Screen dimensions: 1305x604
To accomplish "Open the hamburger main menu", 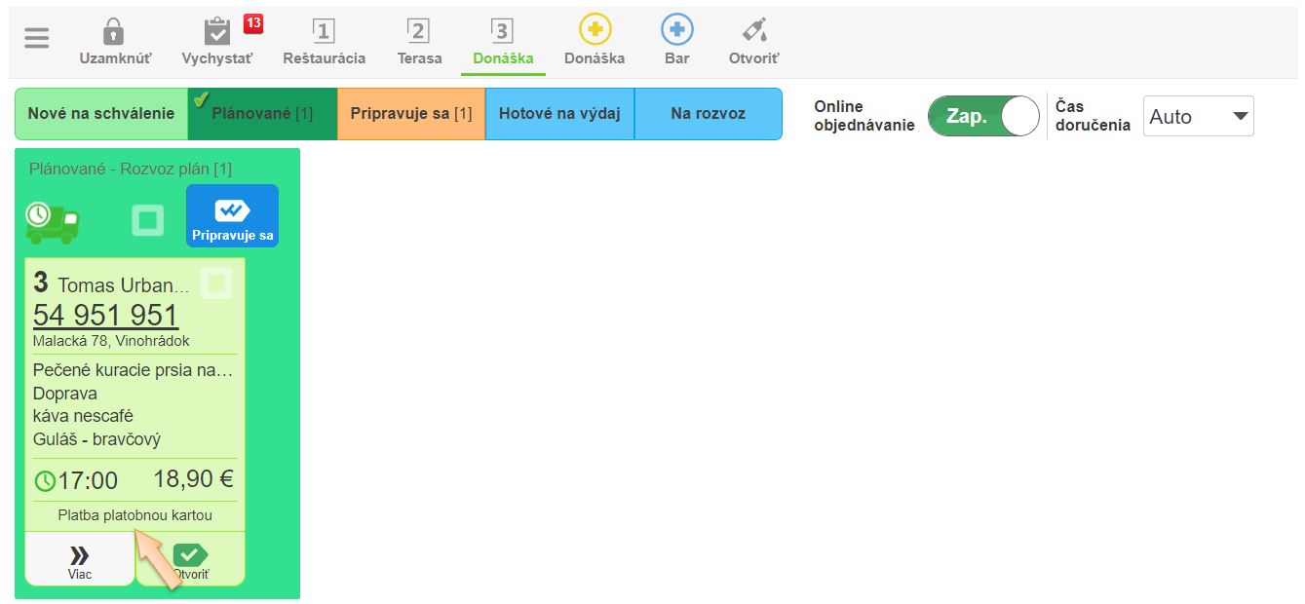I will click(x=37, y=38).
